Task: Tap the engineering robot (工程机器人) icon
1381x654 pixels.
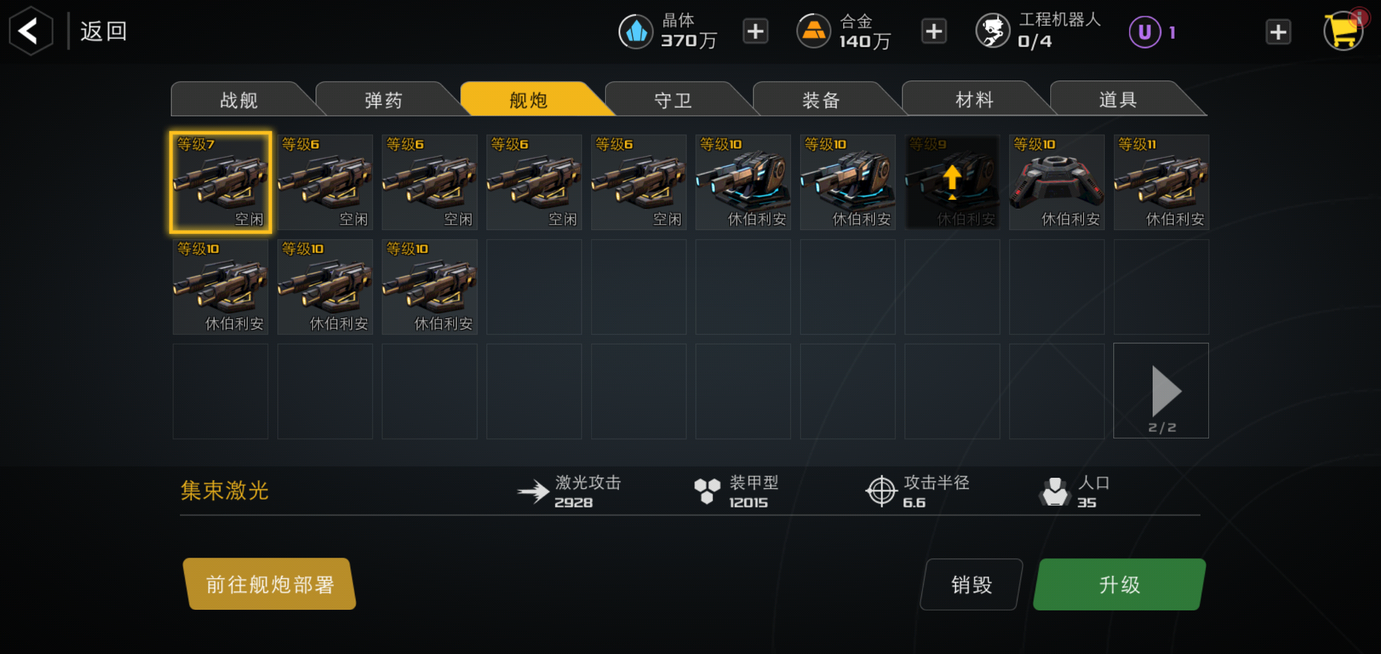Action: tap(993, 31)
